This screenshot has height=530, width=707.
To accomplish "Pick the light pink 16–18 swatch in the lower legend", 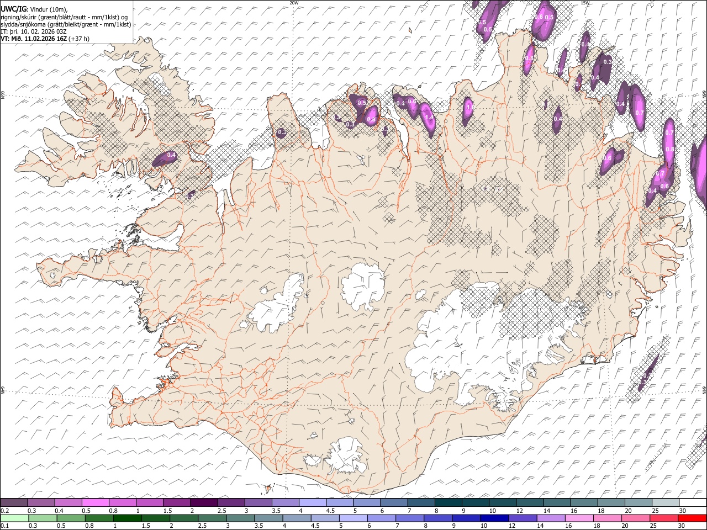I will [x=579, y=518].
